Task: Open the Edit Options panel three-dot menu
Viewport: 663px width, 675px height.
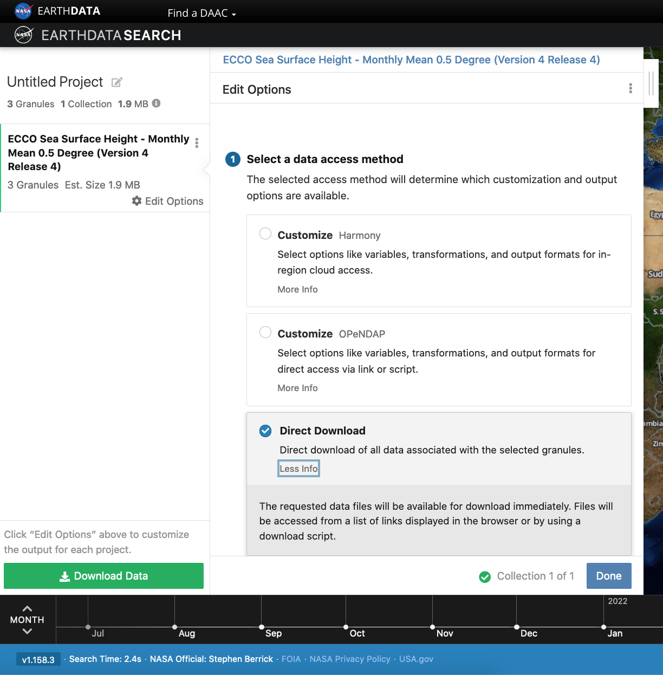Action: point(630,88)
